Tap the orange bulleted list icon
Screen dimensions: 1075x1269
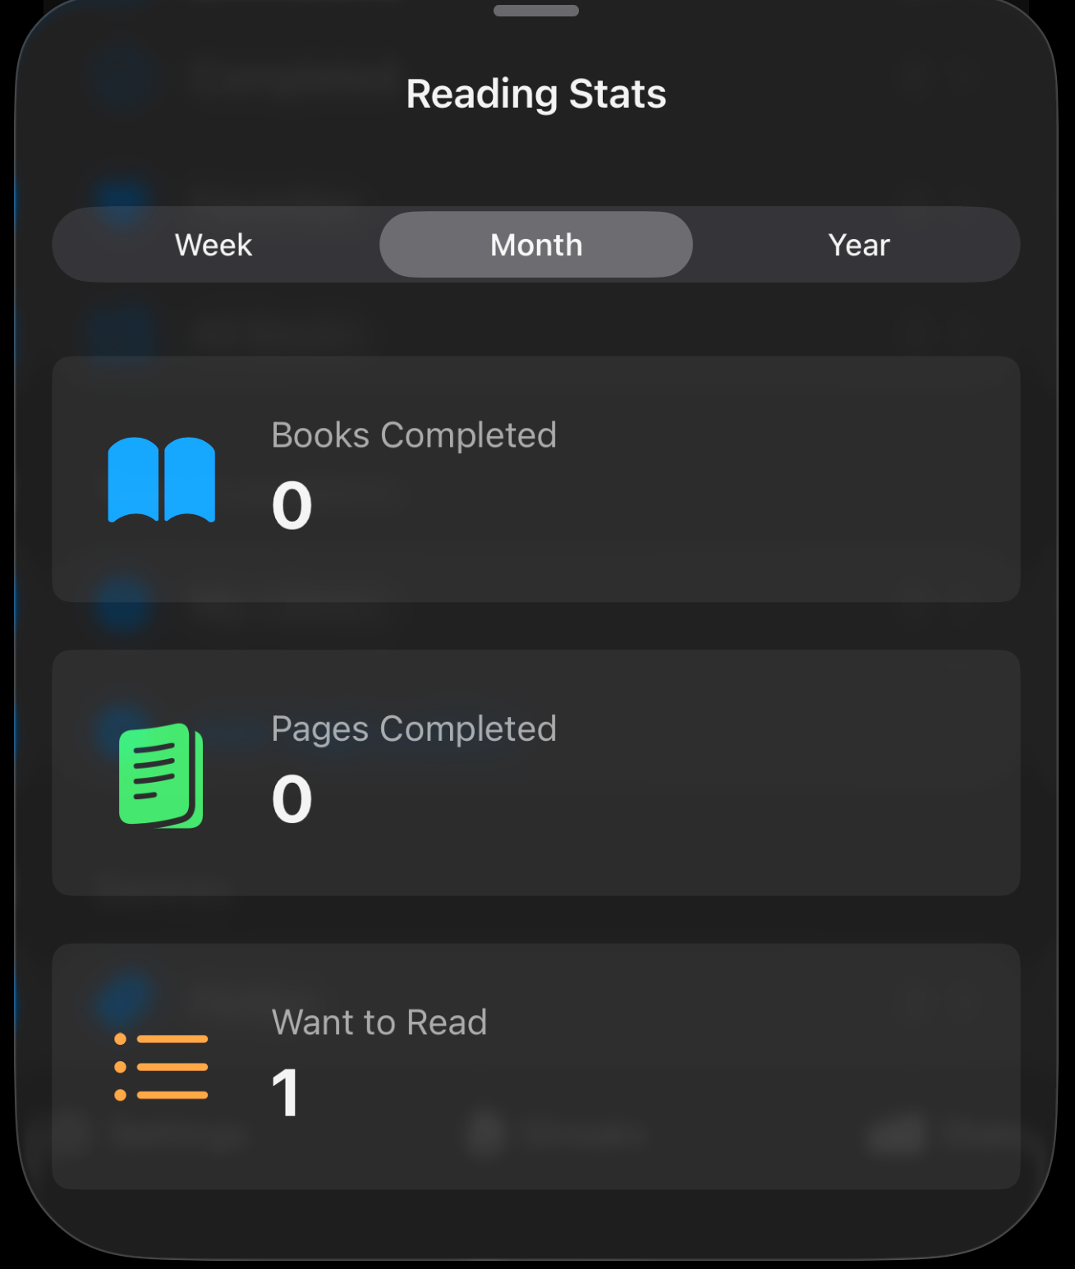[161, 1067]
